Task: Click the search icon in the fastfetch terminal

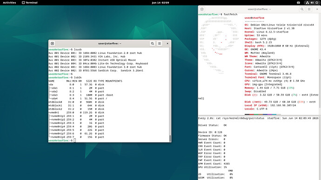Action: [x=302, y=9]
